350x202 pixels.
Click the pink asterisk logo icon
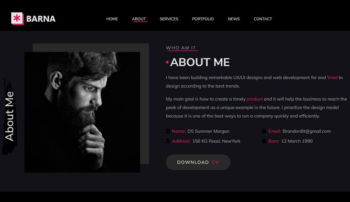pos(17,18)
